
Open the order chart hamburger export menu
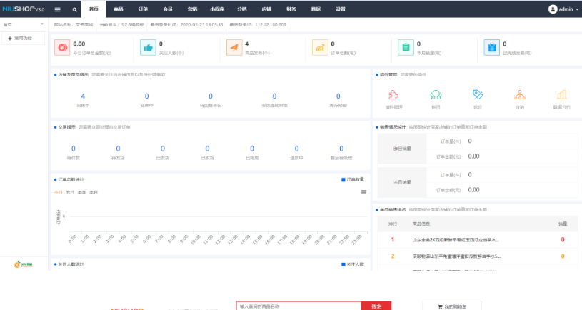[x=364, y=192]
